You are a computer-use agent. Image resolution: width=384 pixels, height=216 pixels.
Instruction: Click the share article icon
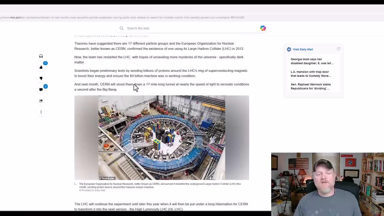pyautogui.click(x=41, y=101)
